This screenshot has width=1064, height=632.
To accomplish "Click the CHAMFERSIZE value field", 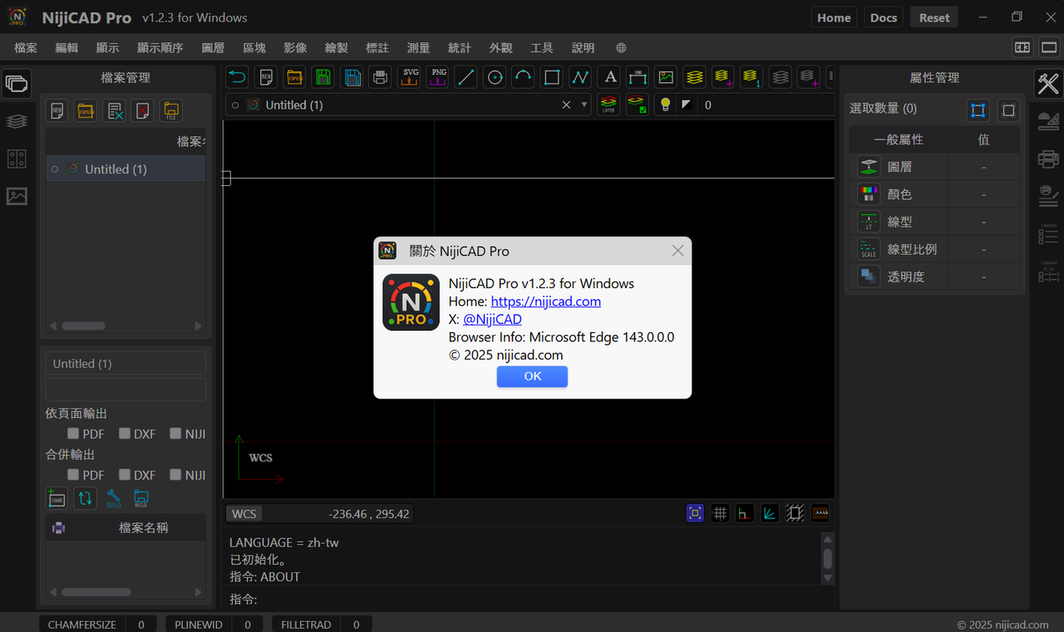I will 140,624.
